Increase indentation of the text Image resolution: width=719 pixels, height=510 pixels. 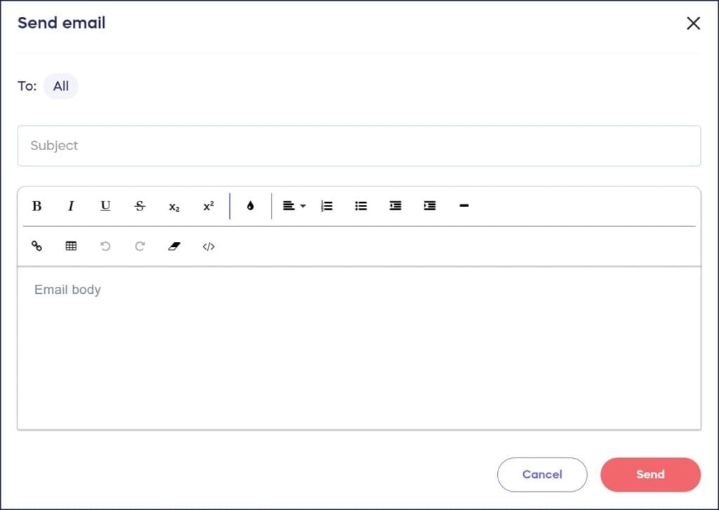429,206
